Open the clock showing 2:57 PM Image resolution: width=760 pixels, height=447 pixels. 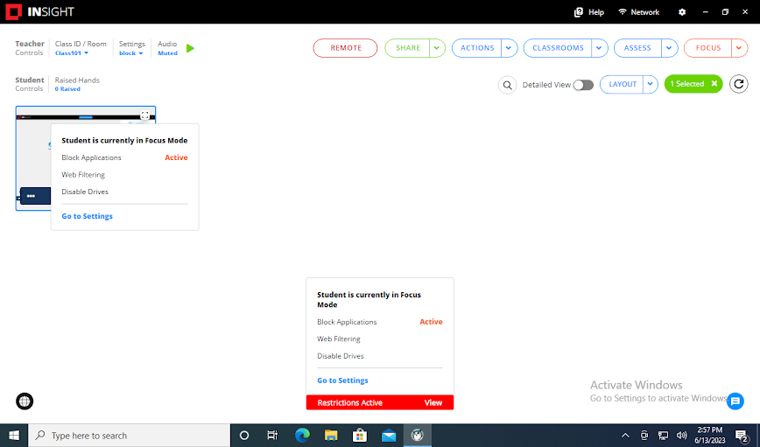[709, 436]
